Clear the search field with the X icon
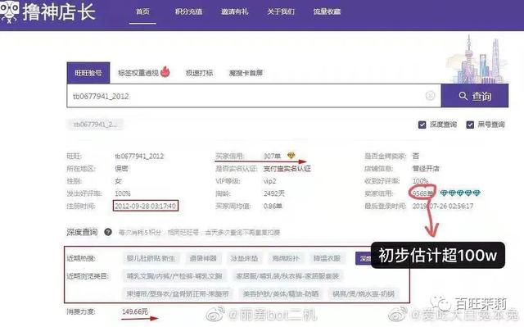 pos(430,96)
